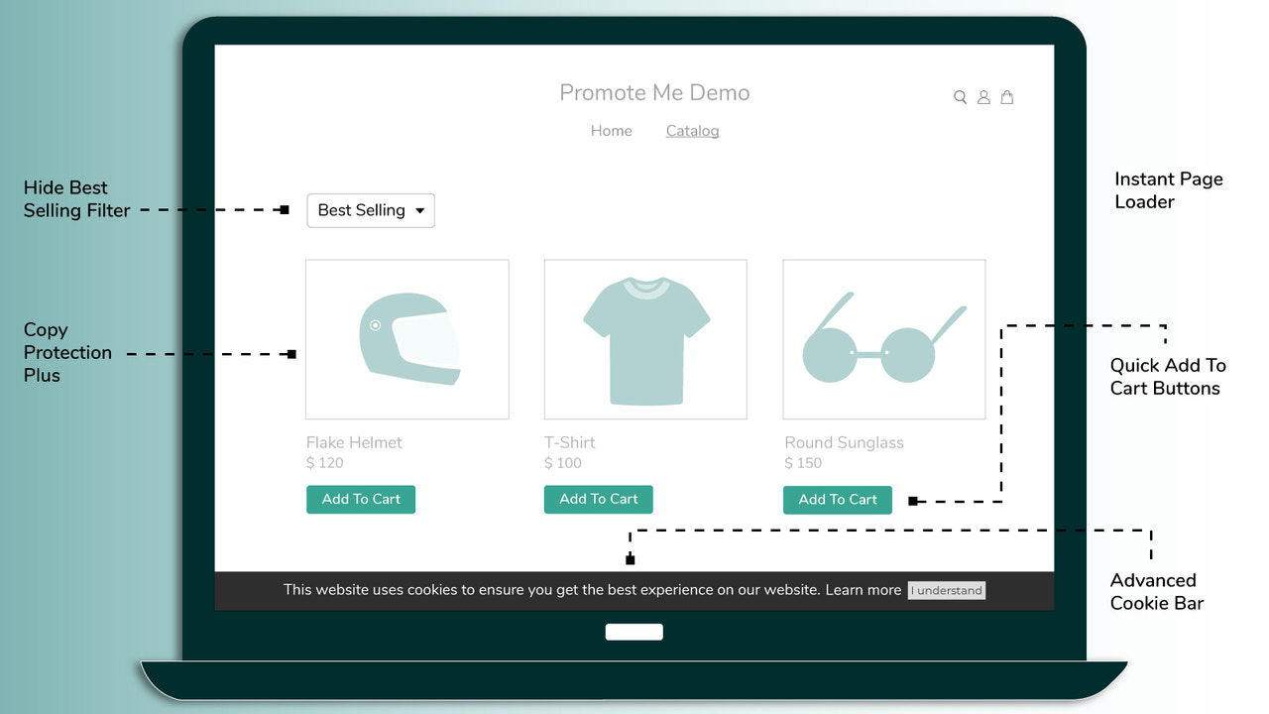Open the search icon in the header

point(960,96)
